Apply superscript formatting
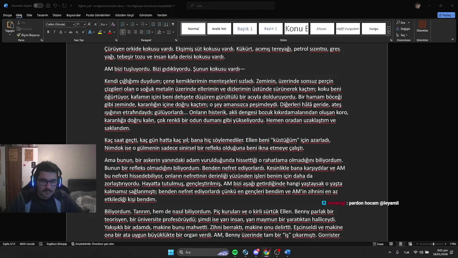458x258 pixels. 83,32
